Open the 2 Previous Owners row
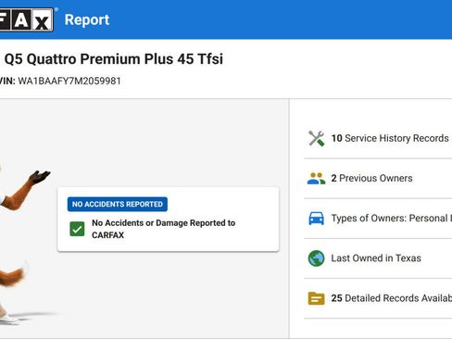 click(x=378, y=179)
